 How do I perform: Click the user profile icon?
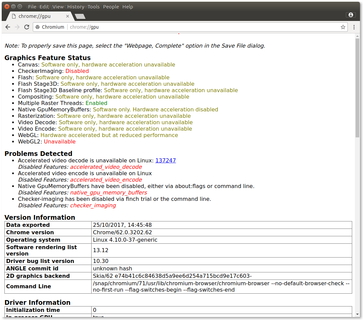click(x=350, y=15)
